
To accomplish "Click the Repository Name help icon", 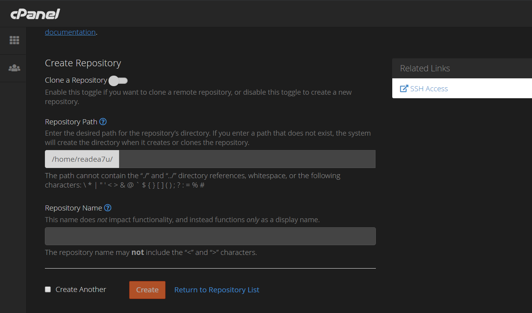I will pos(108,208).
